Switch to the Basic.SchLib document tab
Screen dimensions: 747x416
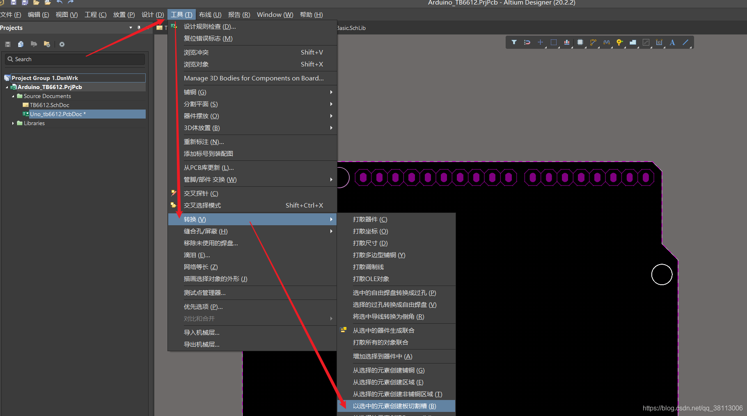351,28
